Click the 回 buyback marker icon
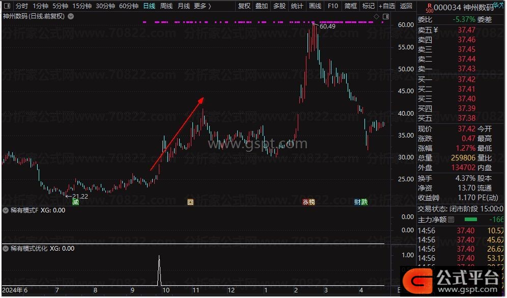Screen dimensions: 507x298 tap(190, 202)
